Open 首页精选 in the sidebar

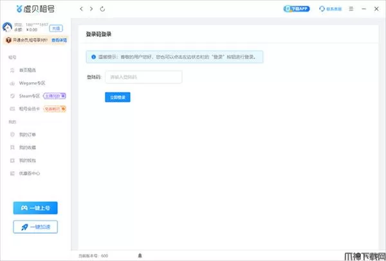[28, 70]
